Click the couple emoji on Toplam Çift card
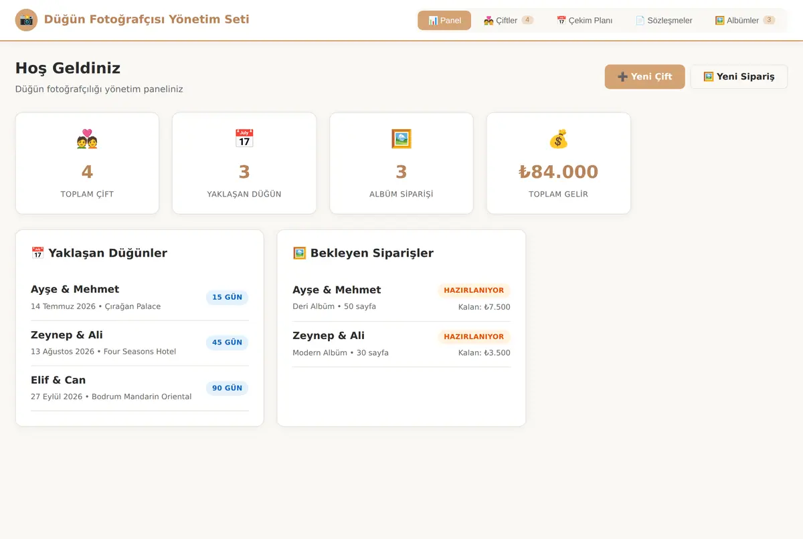803x539 pixels. [x=87, y=139]
